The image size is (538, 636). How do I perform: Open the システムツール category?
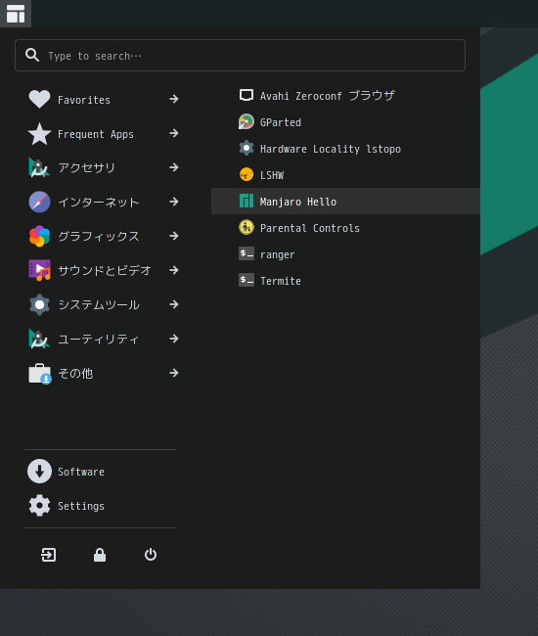[x=104, y=304]
